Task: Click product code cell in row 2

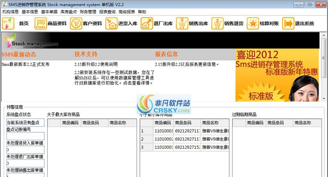Action: click(163, 139)
